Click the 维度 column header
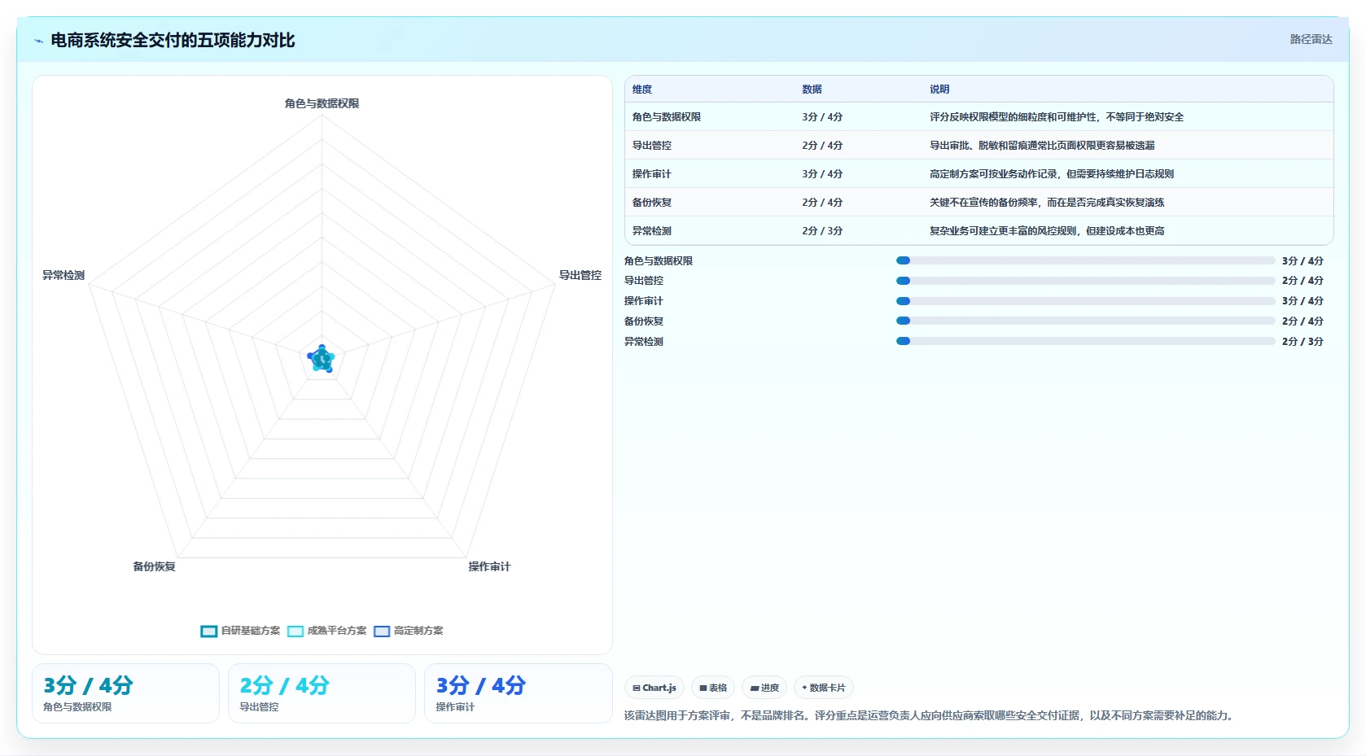This screenshot has width=1366, height=756. tap(642, 90)
